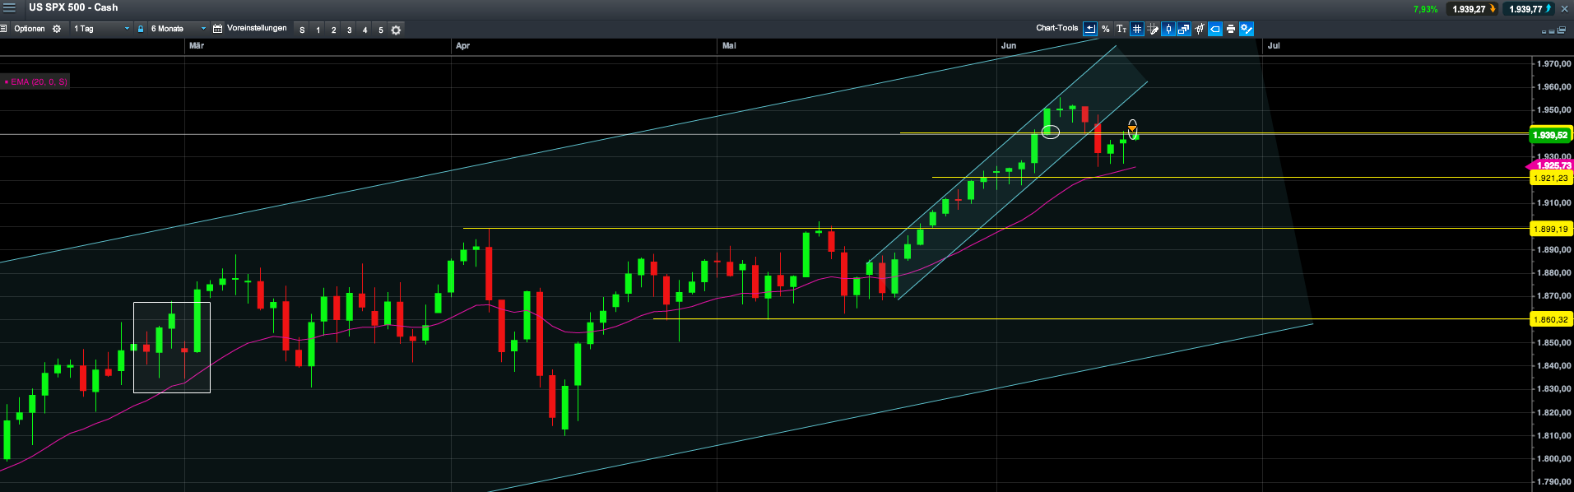Click the calendar icon
The height and width of the screenshot is (492, 1574).
click(x=218, y=29)
